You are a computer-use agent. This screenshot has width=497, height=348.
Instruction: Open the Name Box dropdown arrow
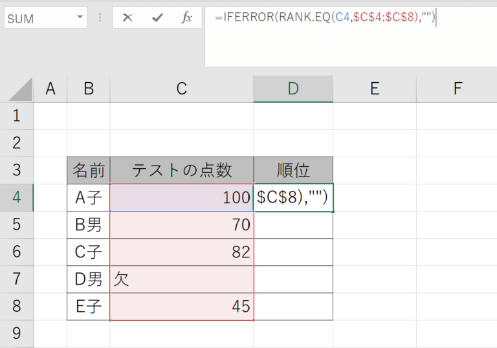tap(80, 17)
